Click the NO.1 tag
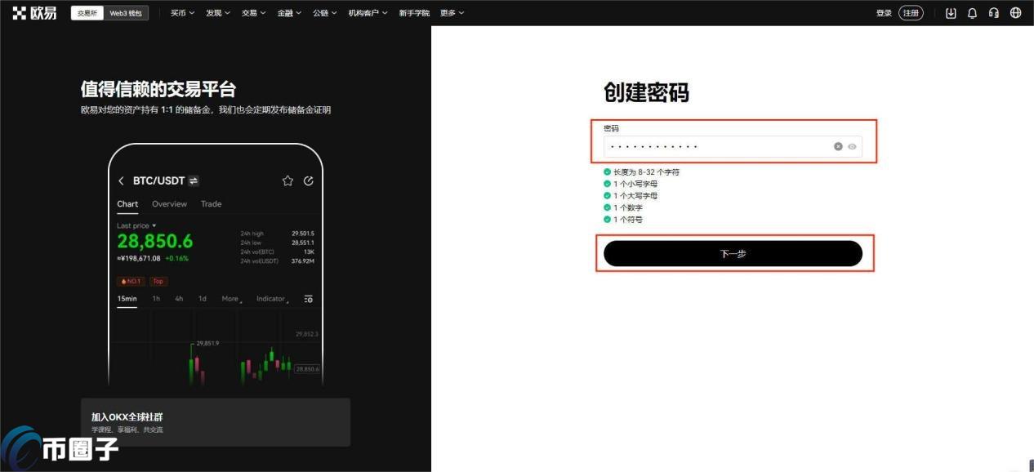The width and height of the screenshot is (1034, 472). pyautogui.click(x=131, y=281)
